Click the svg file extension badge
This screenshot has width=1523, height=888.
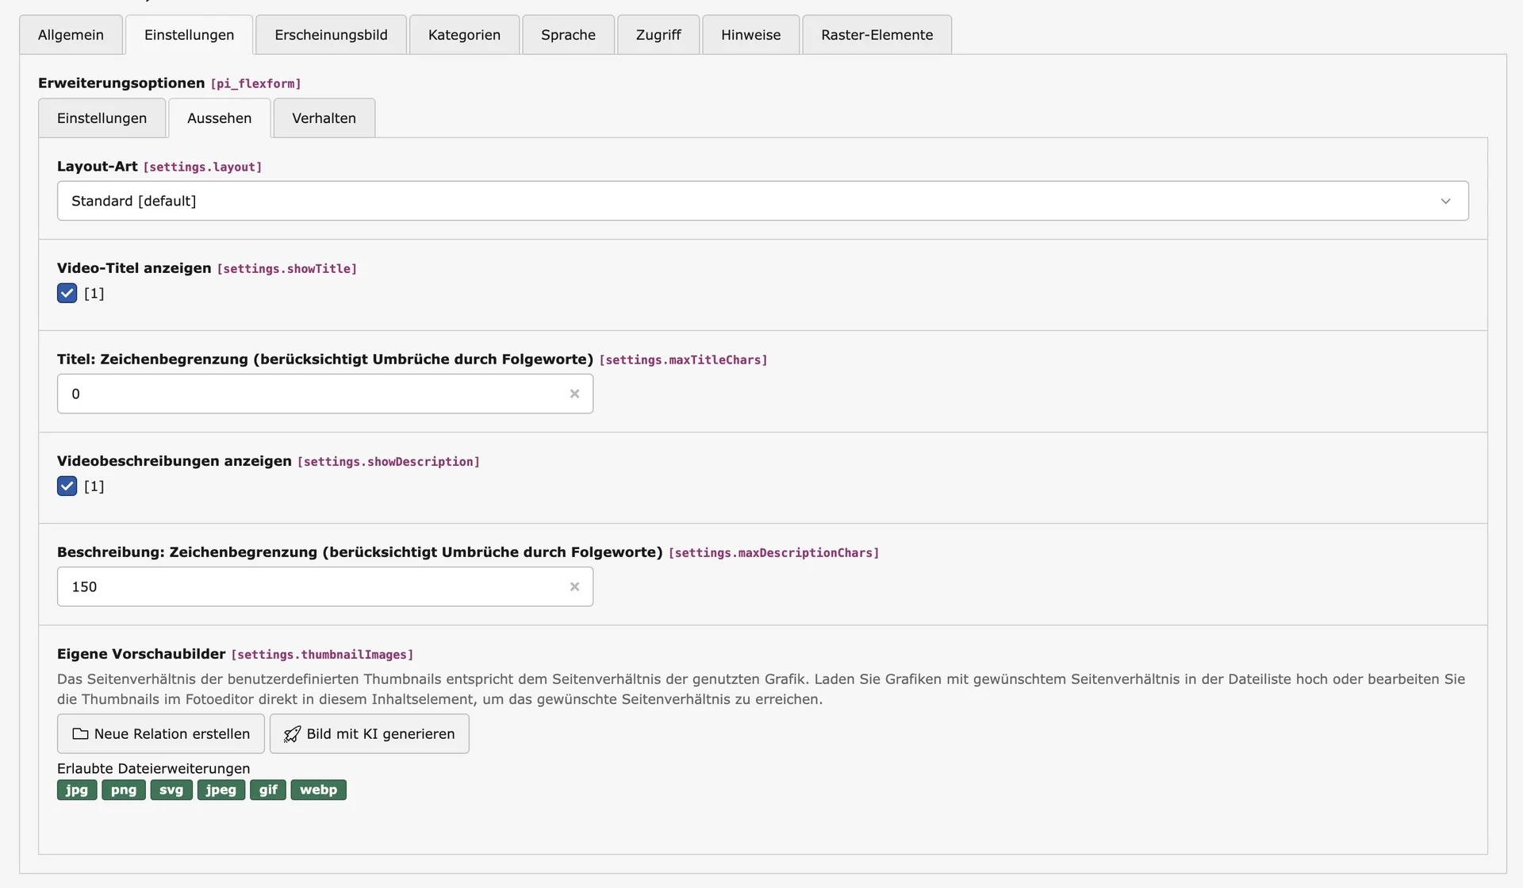coord(171,790)
